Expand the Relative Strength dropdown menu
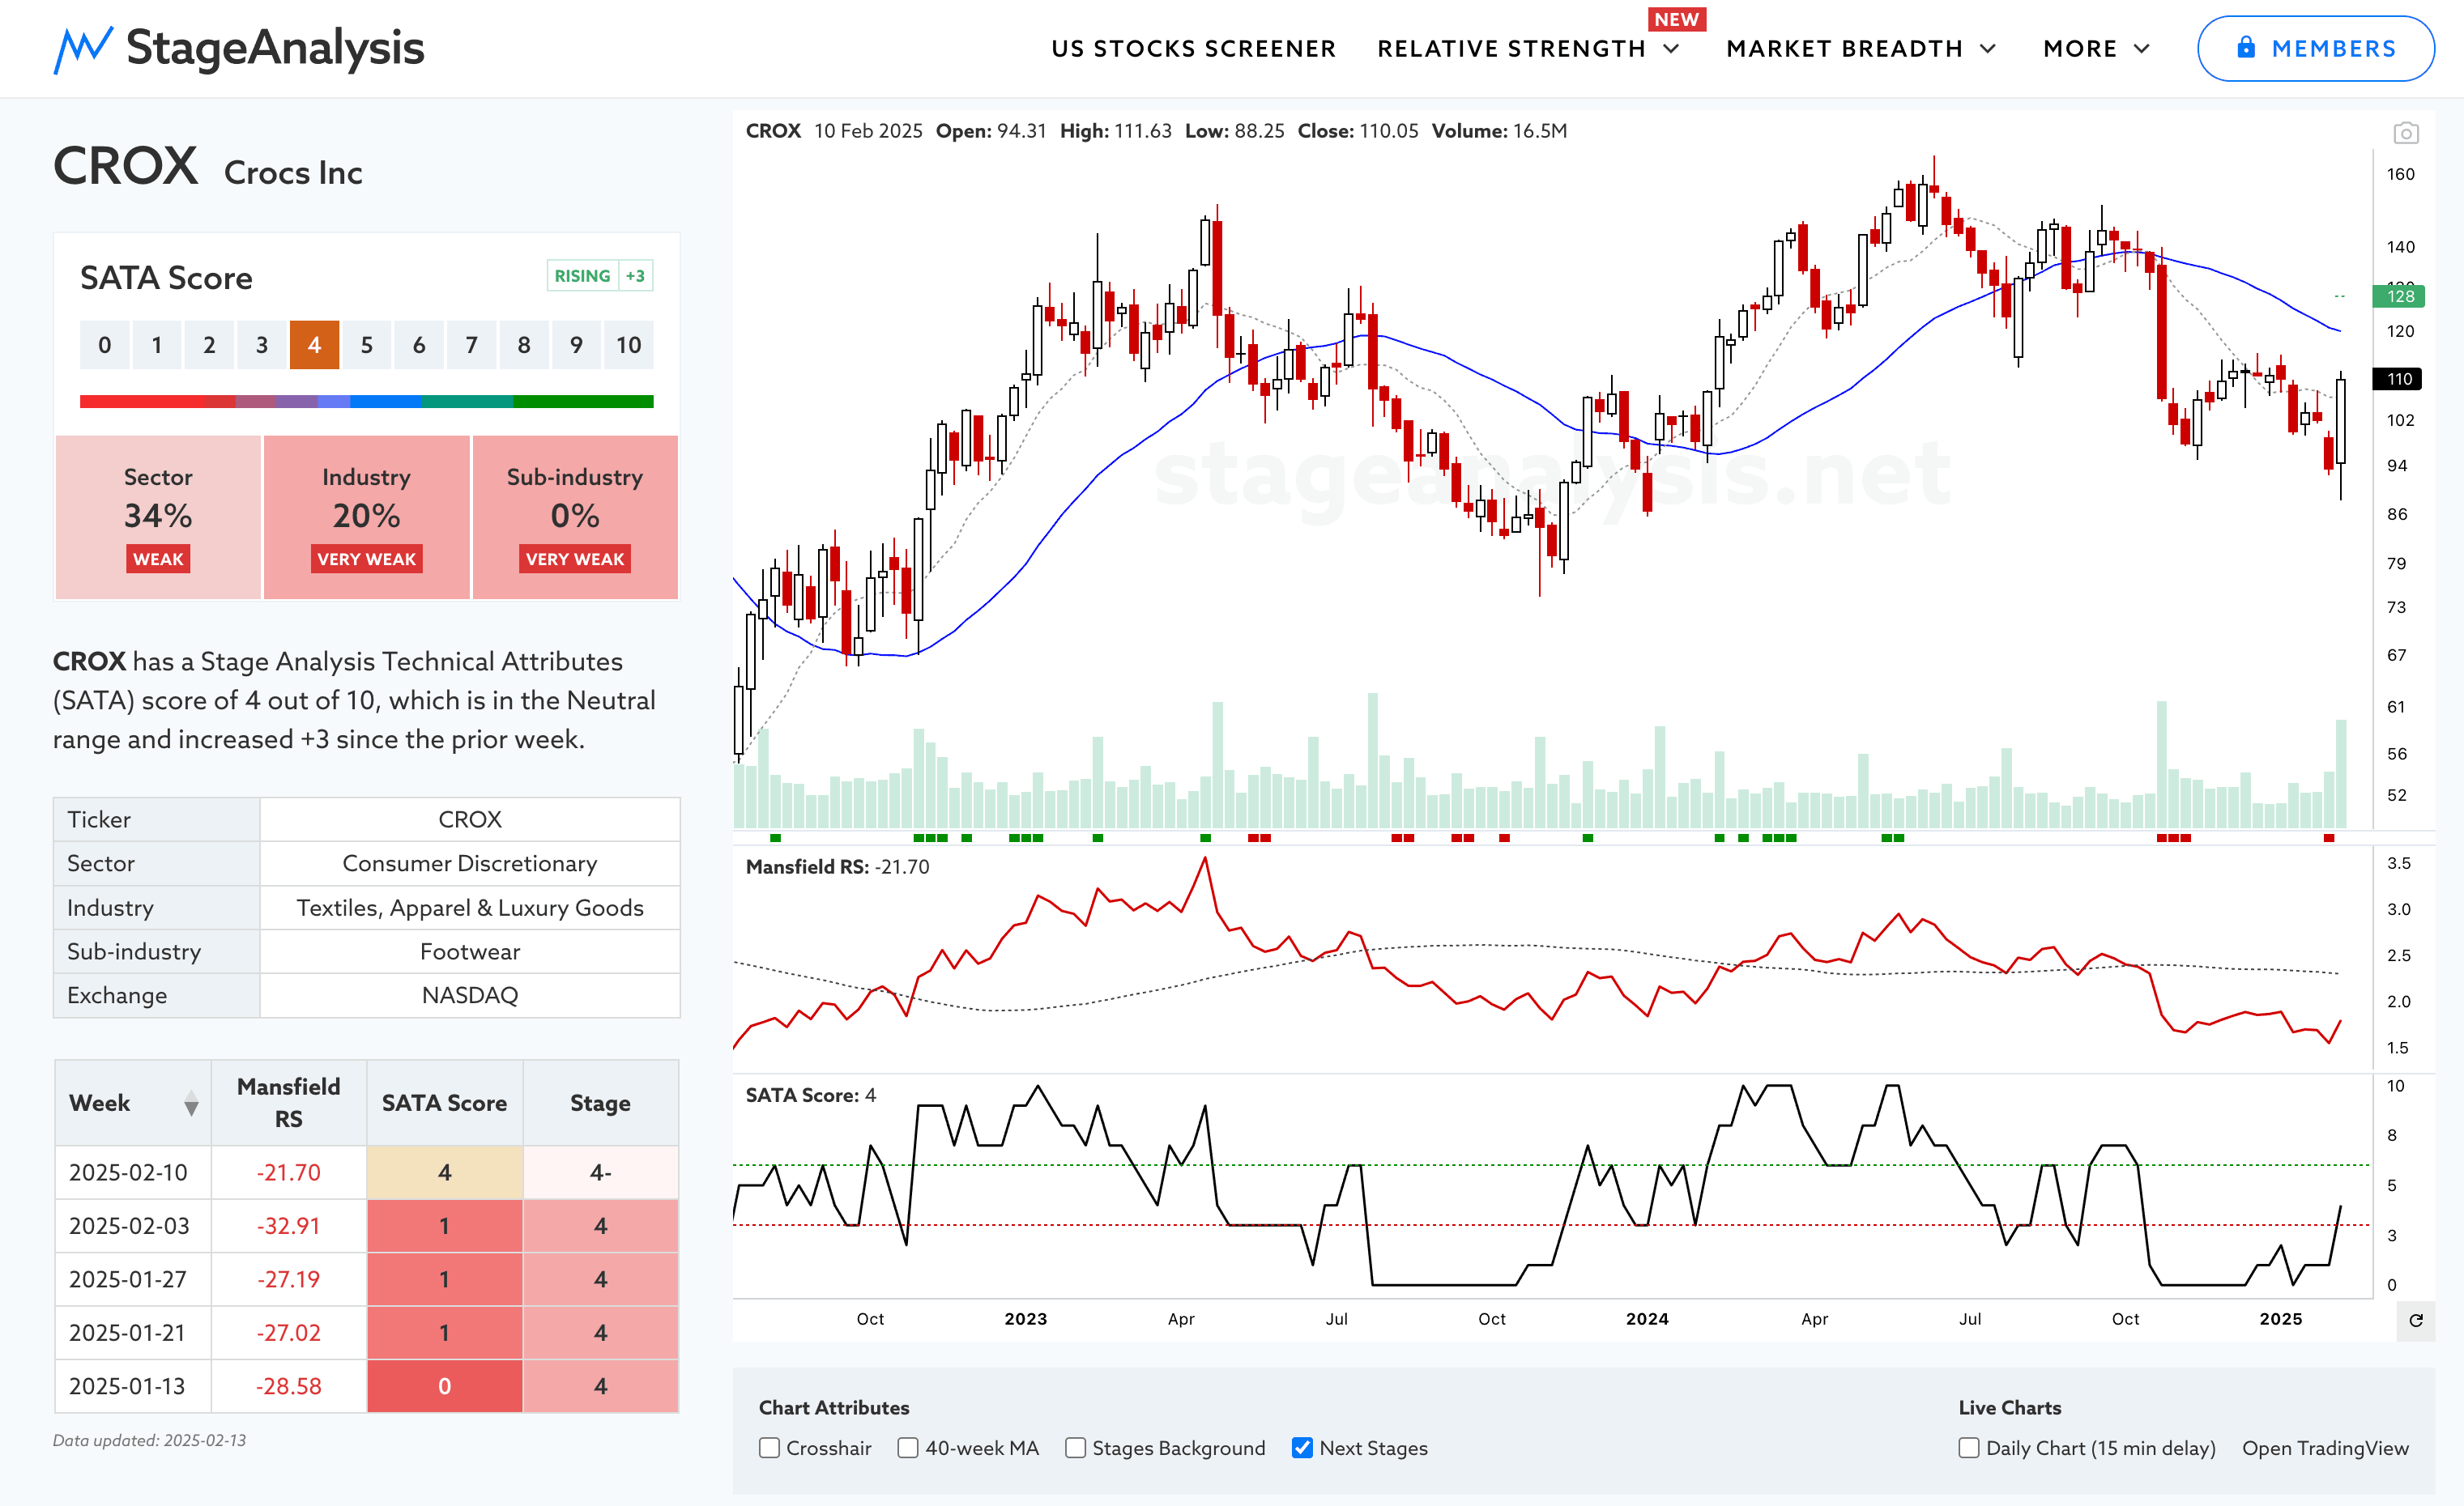The image size is (2464, 1506). coord(1528,49)
